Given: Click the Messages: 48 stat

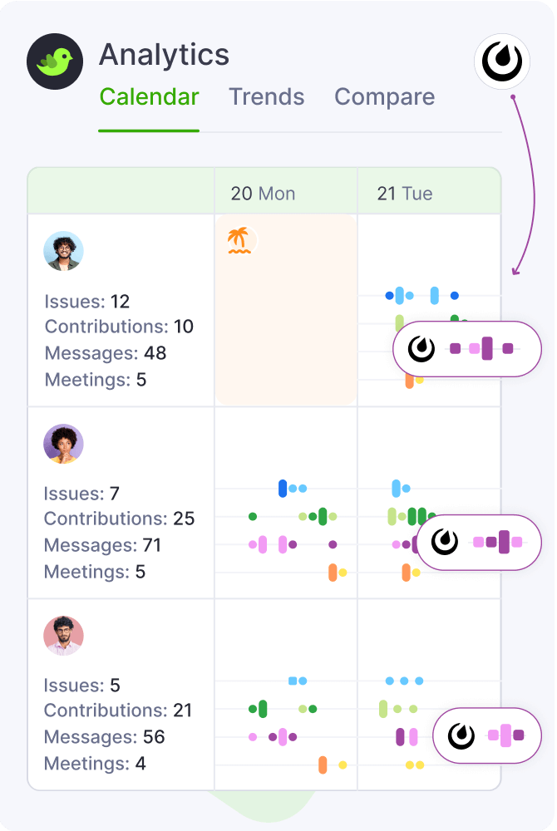Looking at the screenshot, I should pos(106,353).
